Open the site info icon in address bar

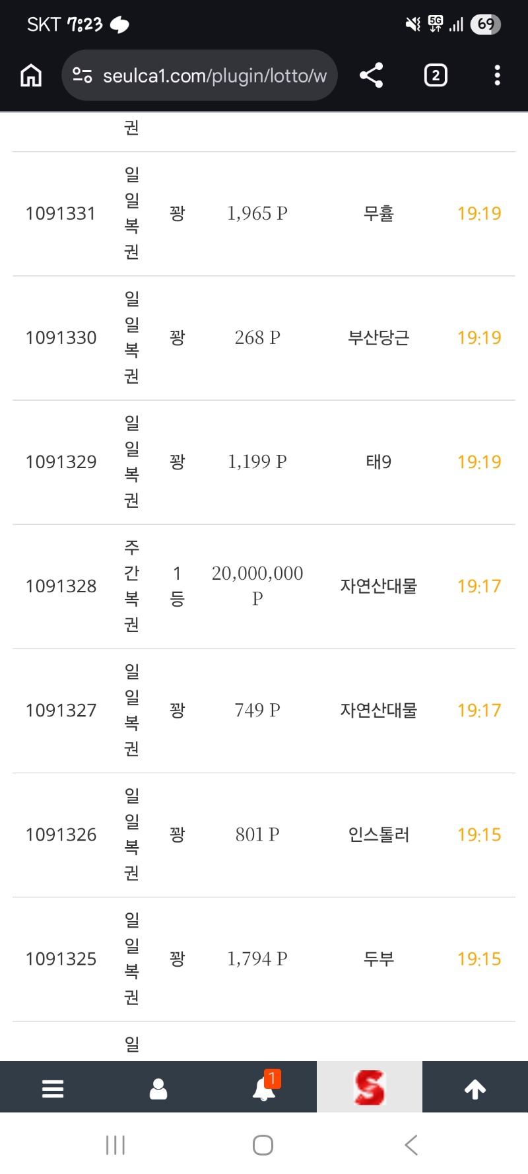click(82, 76)
